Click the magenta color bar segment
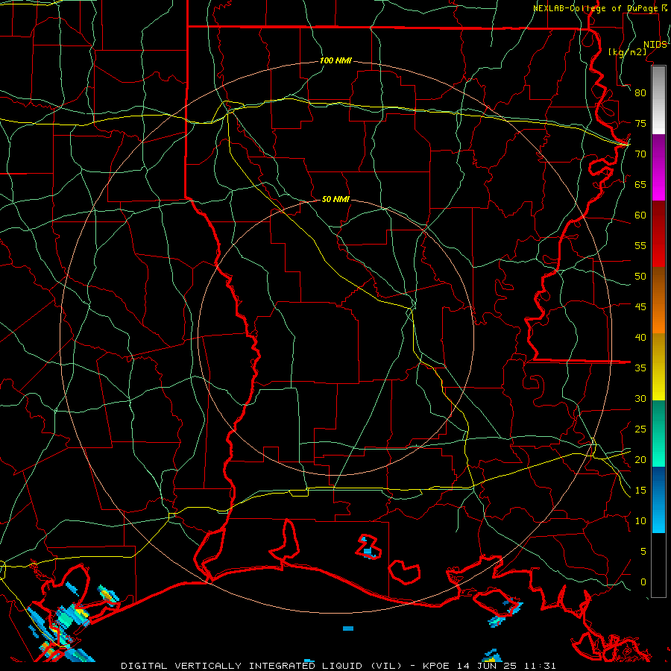This screenshot has width=671, height=671. tap(658, 184)
